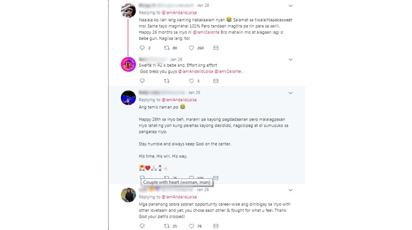412x230 pixels.
Task: Reply to the 'Naalala ko' tweet
Action: 142,47
